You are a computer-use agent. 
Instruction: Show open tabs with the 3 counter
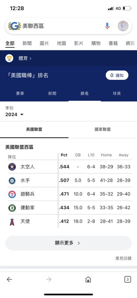point(128,279)
